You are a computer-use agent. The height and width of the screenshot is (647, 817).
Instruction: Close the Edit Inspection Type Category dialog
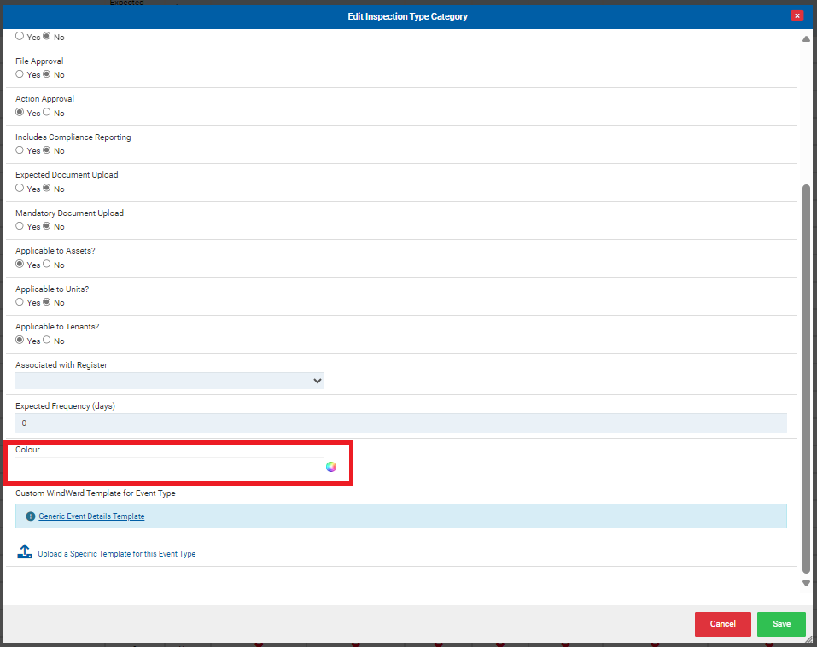pos(797,15)
